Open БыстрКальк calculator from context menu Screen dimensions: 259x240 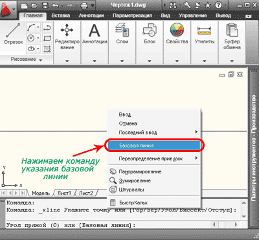click(x=154, y=202)
